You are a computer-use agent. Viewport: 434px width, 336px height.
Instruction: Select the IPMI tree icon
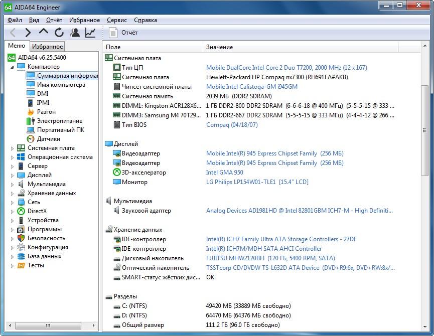pyautogui.click(x=31, y=103)
